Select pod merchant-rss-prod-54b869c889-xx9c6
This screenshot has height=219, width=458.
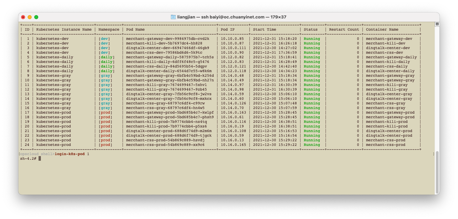tap(165, 145)
